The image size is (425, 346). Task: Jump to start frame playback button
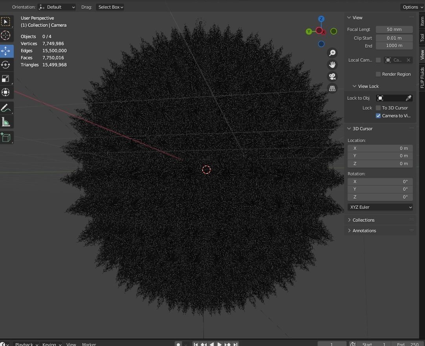coord(196,344)
